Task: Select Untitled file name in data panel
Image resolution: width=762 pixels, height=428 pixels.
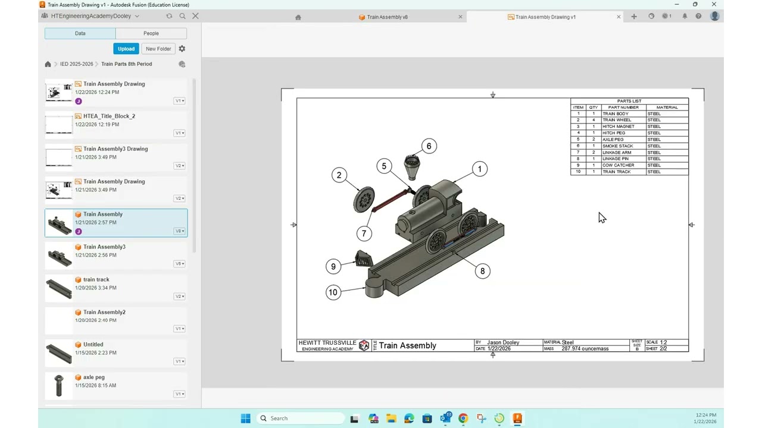Action: point(93,345)
